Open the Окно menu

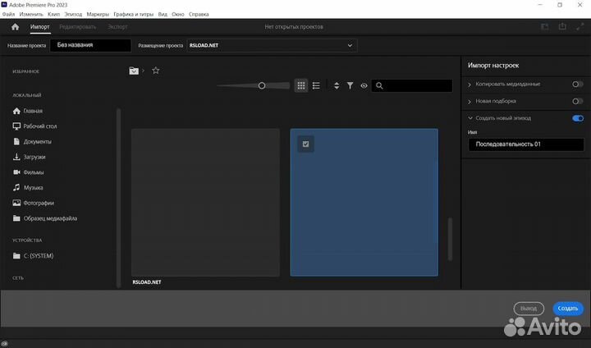(178, 14)
